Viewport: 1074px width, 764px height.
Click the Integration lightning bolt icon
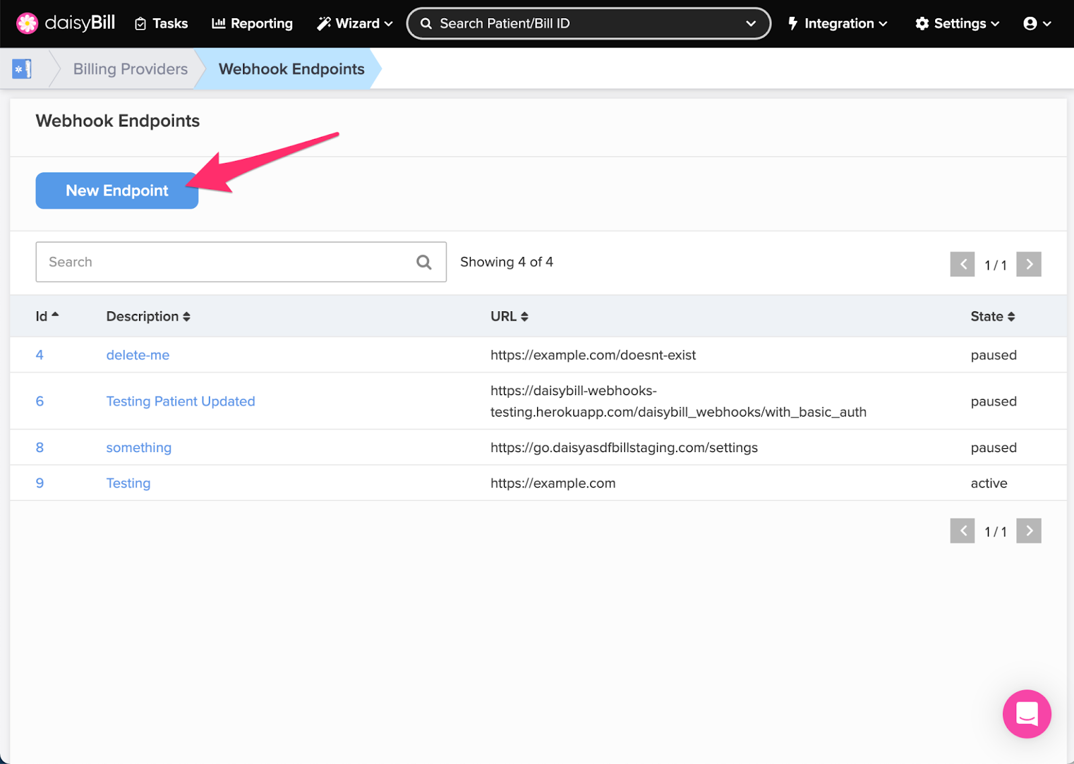[x=793, y=23]
